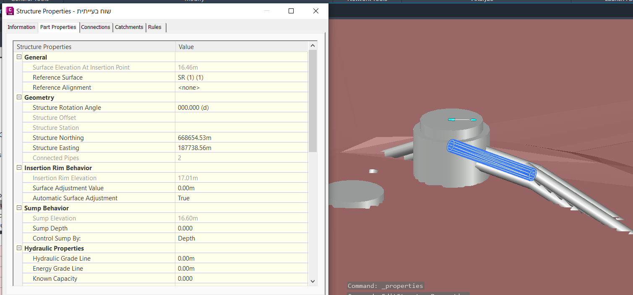
Task: Click the Civil 3D logo in the dialog title bar
Action: [10, 11]
